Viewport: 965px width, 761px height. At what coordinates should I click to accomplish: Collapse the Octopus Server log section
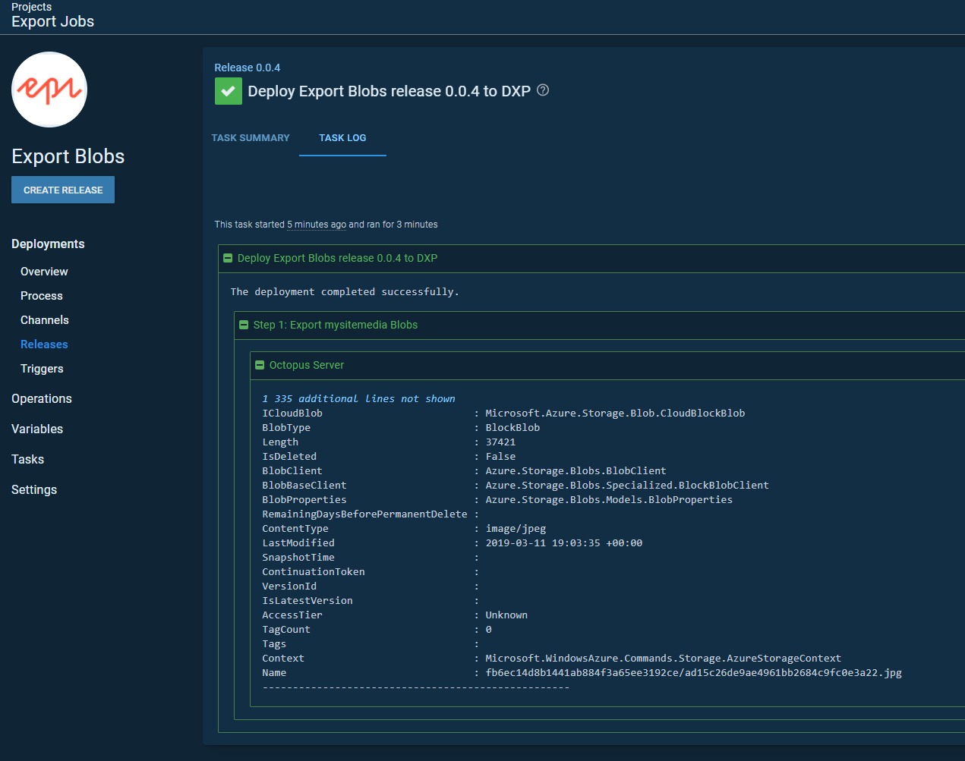click(x=260, y=366)
